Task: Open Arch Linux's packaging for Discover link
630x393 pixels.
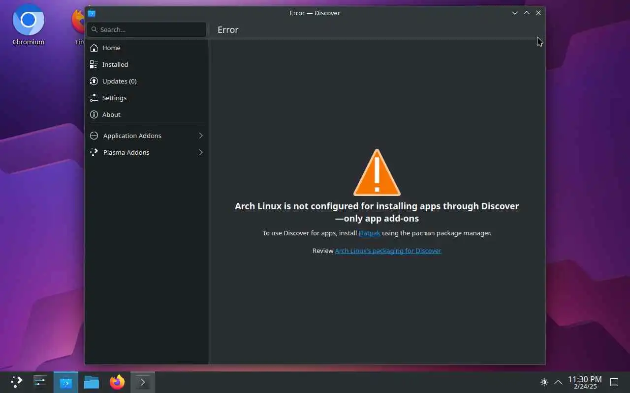Action: pyautogui.click(x=388, y=251)
